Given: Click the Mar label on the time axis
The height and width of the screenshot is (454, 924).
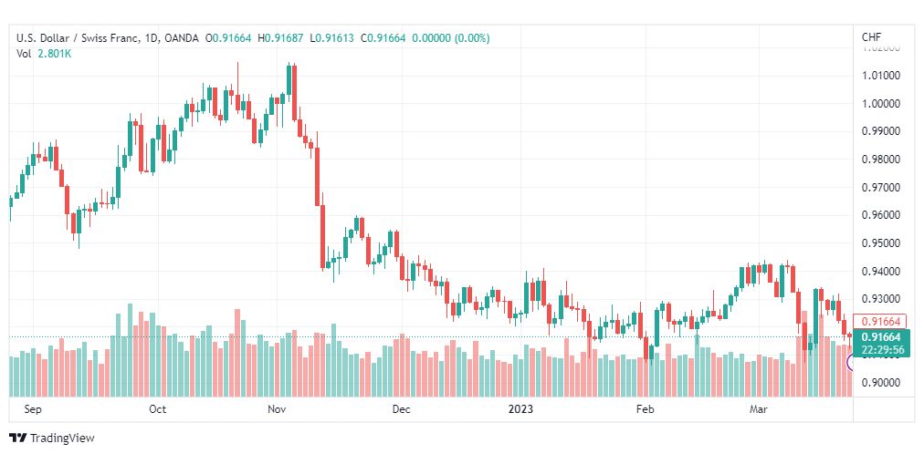Looking at the screenshot, I should (759, 409).
